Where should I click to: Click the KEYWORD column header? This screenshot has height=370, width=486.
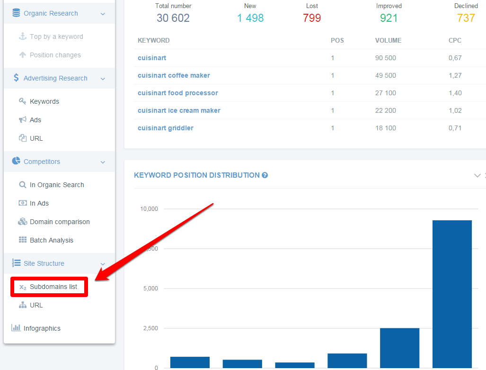point(154,40)
